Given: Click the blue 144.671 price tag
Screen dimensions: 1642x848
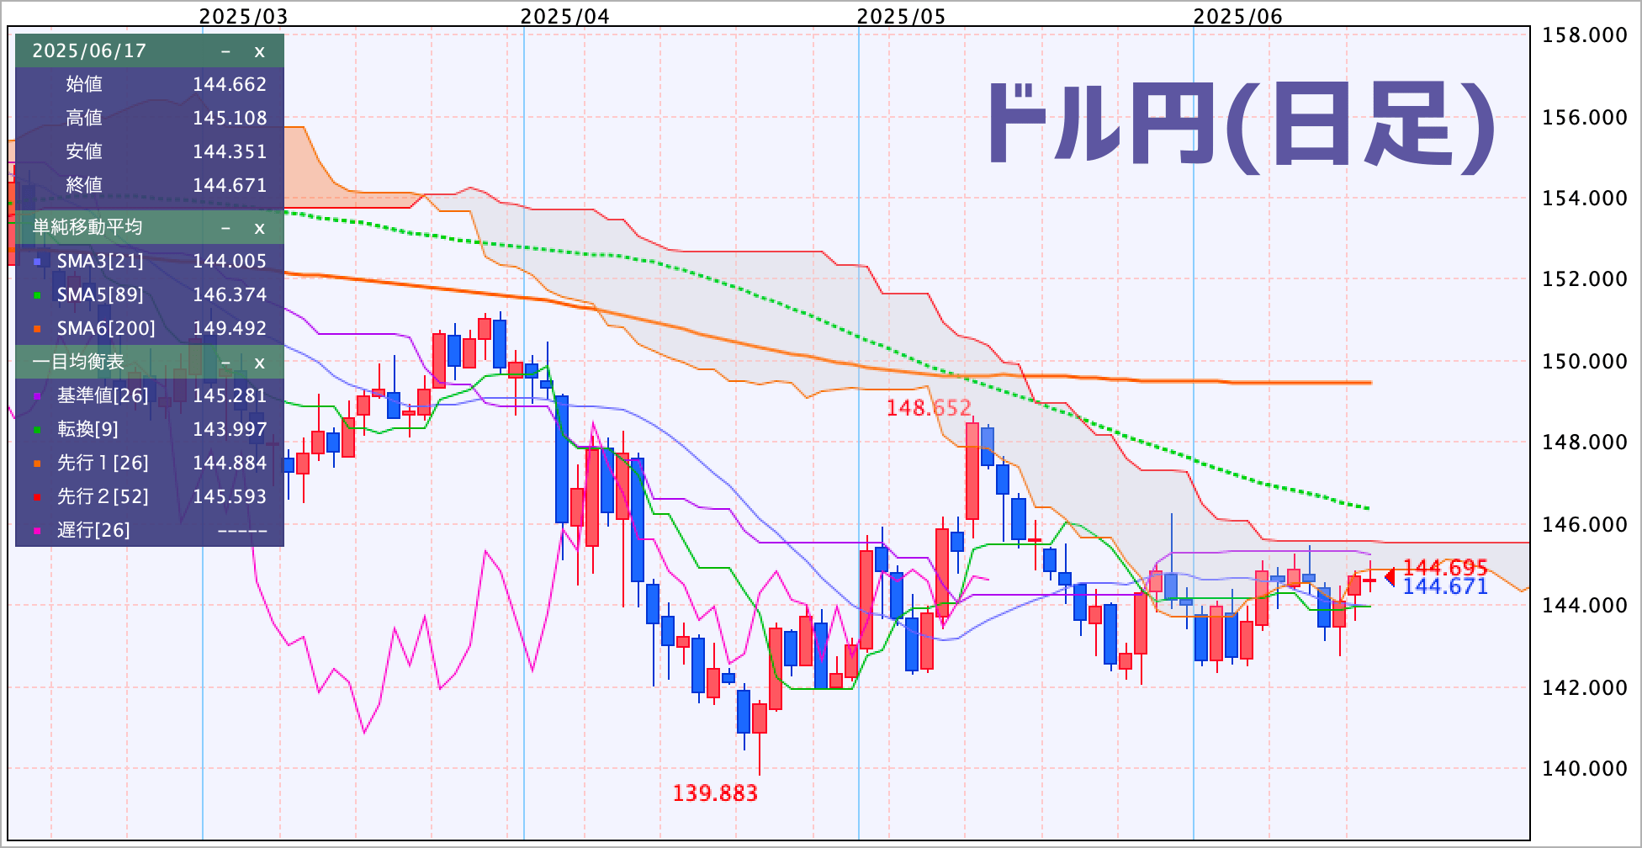Looking at the screenshot, I should point(1445,587).
